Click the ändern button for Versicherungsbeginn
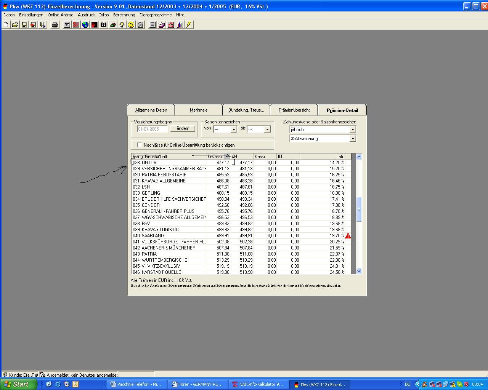The width and height of the screenshot is (488, 390). (x=183, y=128)
